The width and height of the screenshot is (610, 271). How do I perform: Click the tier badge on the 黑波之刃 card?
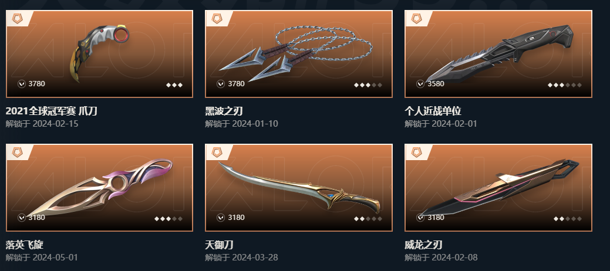click(217, 18)
